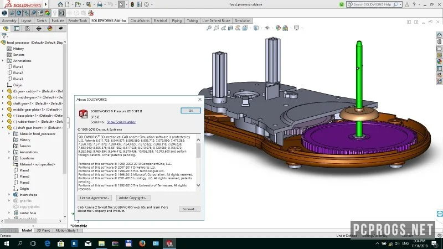Open Appearances color ball in task pane

pos(439,61)
